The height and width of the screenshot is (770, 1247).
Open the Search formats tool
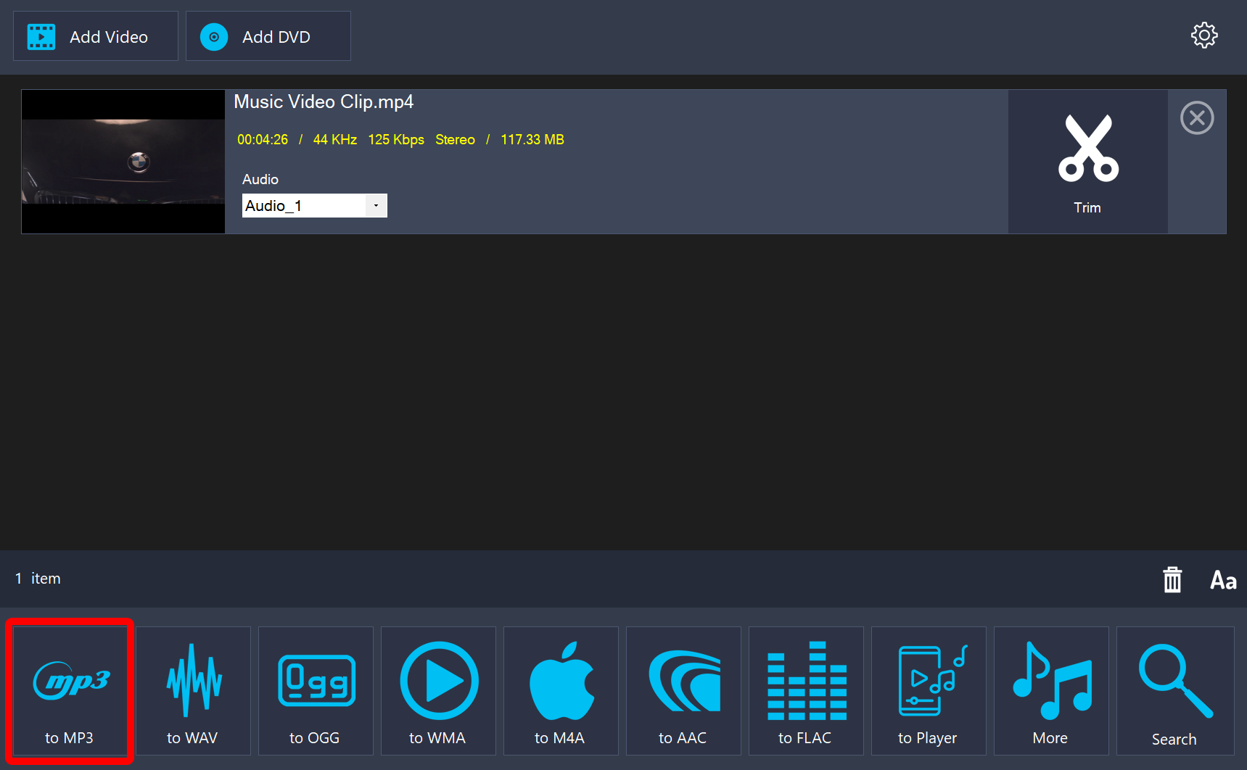click(x=1175, y=691)
